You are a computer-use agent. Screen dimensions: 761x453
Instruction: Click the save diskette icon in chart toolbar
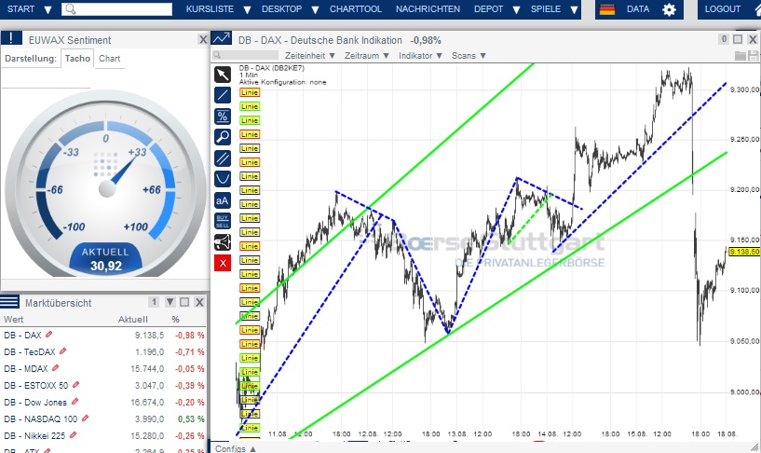coord(754,56)
